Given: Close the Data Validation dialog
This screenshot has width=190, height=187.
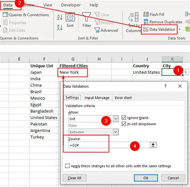Looking at the screenshot, I should click(180, 86).
